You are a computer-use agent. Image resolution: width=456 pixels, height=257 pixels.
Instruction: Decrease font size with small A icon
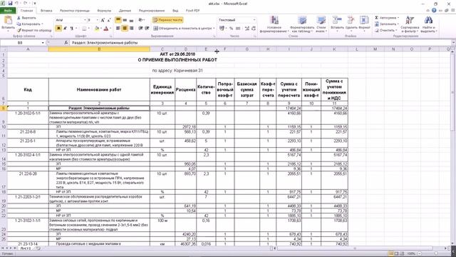point(109,20)
